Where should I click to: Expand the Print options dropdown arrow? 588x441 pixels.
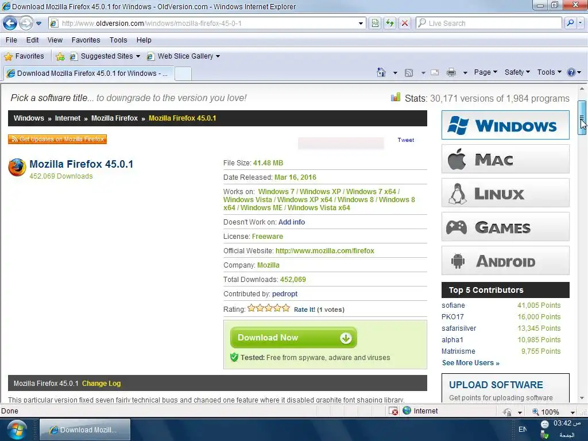point(465,73)
